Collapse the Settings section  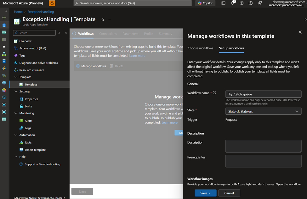click(16, 91)
